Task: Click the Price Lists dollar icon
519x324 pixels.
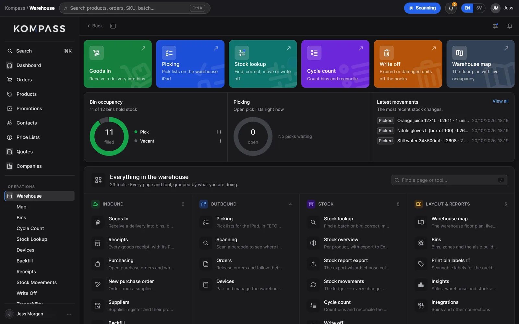Action: coord(10,137)
